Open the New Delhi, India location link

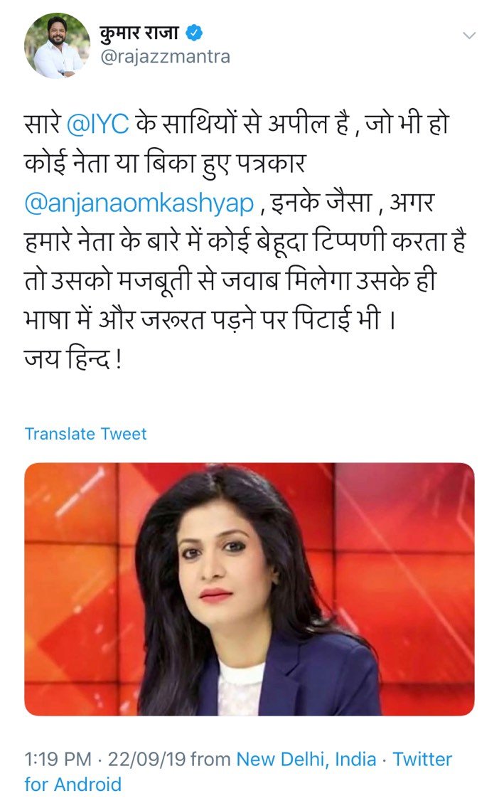coord(306,759)
